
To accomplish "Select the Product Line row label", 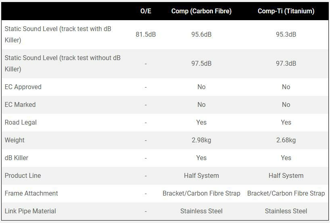I will (x=23, y=176).
